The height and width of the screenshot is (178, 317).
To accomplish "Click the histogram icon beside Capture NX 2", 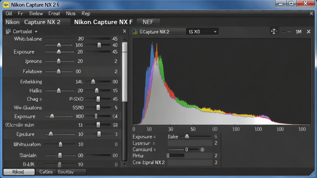I will [x=135, y=32].
